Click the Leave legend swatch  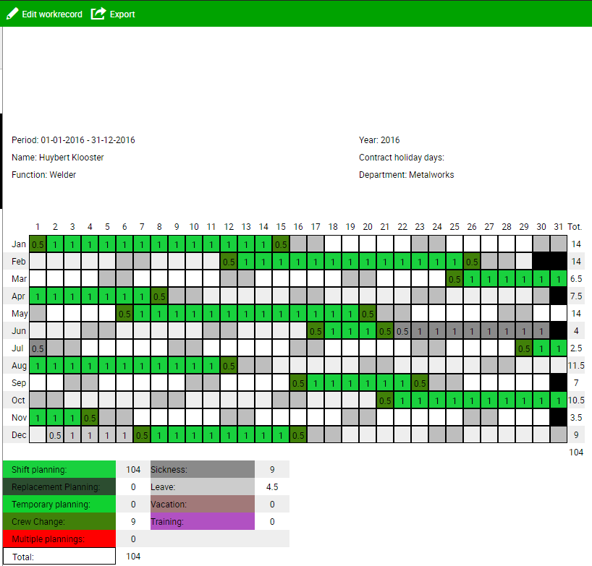[x=202, y=487]
